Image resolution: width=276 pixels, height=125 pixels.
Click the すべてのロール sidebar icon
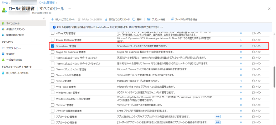(3, 24)
